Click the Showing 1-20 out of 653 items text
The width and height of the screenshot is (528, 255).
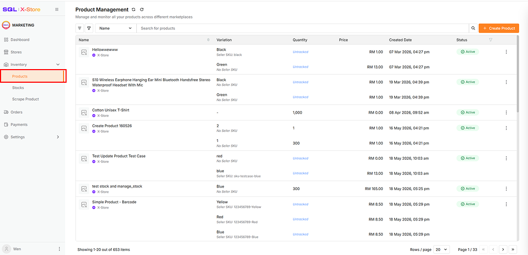pos(104,250)
